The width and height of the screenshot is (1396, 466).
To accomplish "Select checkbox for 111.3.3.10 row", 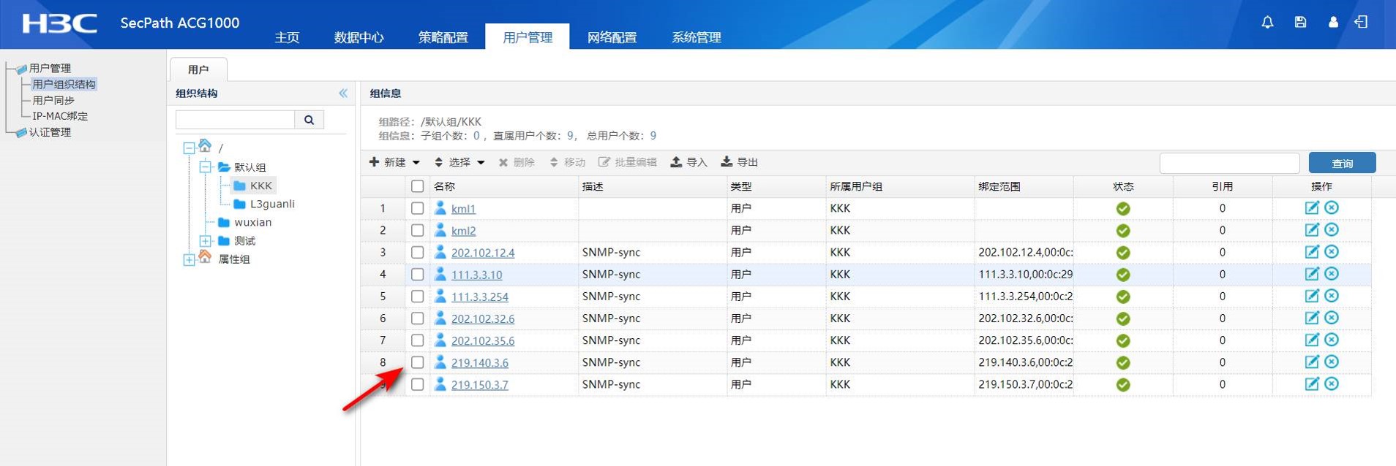I will tap(417, 274).
